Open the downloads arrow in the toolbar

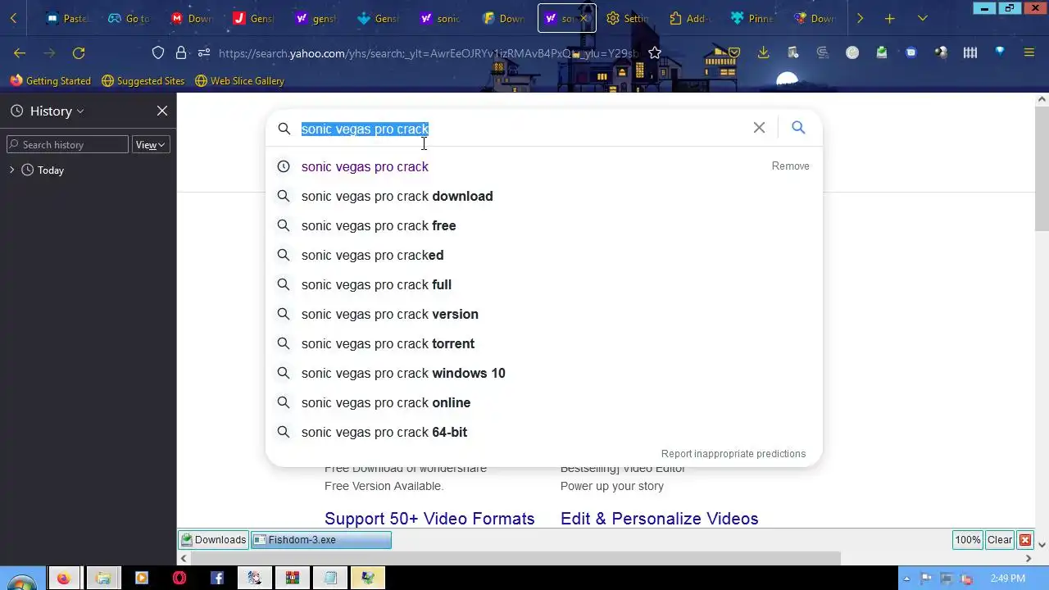pos(763,53)
